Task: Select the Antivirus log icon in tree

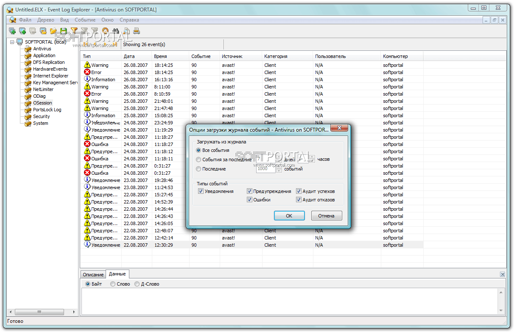Action: coord(28,49)
